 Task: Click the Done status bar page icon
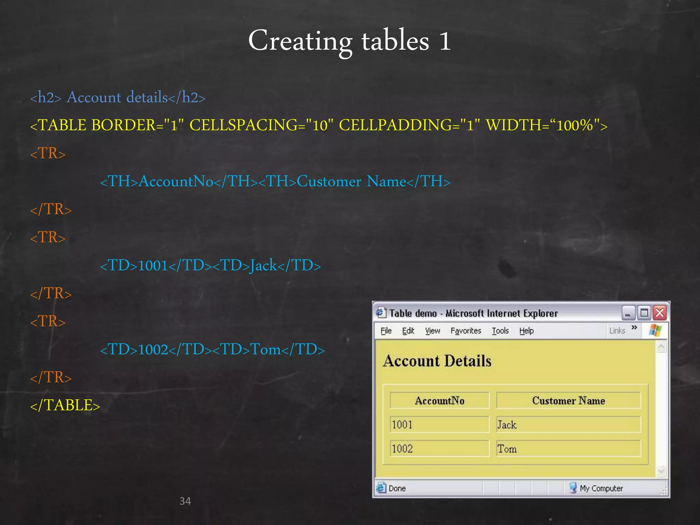point(381,488)
